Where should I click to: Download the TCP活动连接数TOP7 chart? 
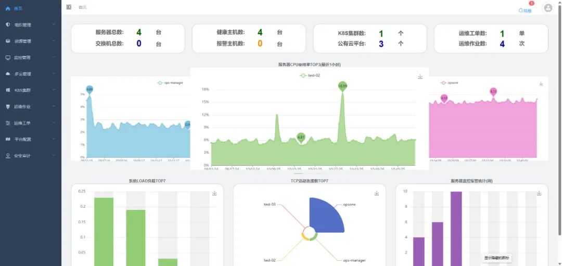[x=377, y=193]
